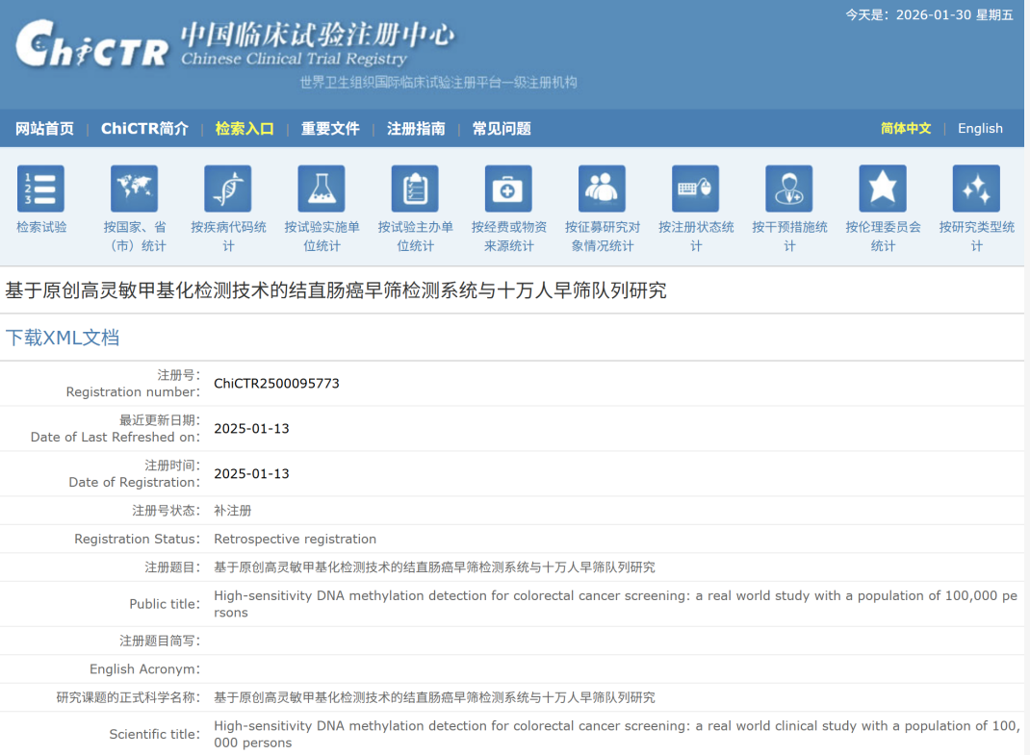
Task: Open 重要文件 in the navigation bar
Action: pyautogui.click(x=330, y=129)
